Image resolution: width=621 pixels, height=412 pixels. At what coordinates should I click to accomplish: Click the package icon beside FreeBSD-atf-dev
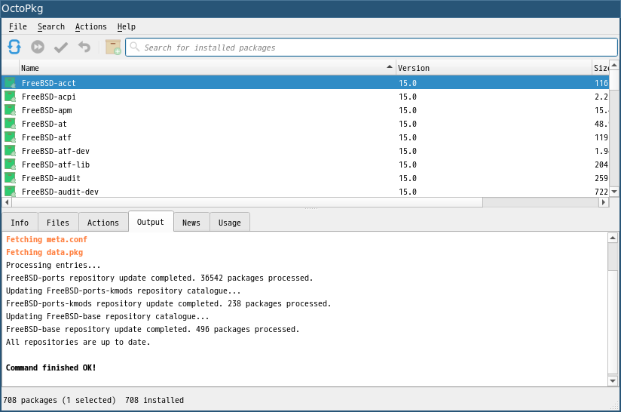point(11,151)
